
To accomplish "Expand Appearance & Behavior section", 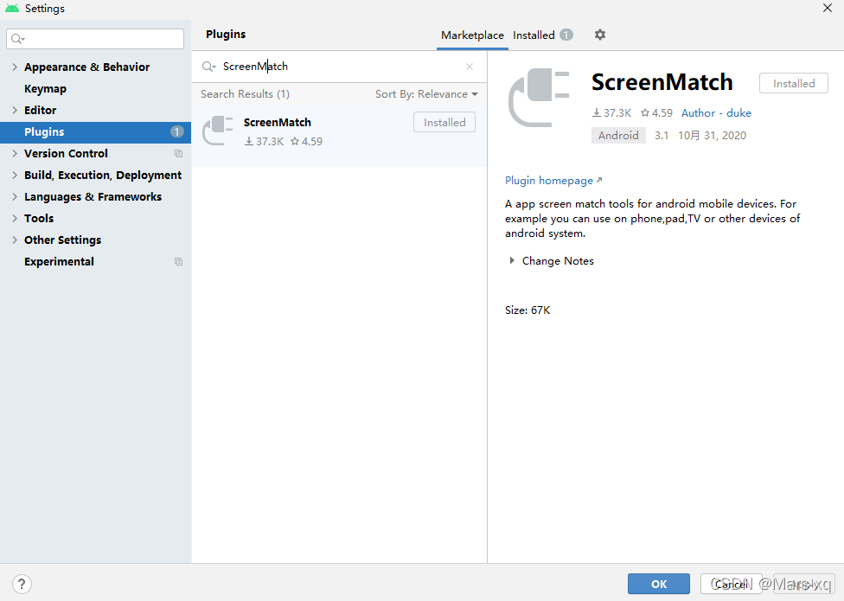I will click(x=15, y=67).
